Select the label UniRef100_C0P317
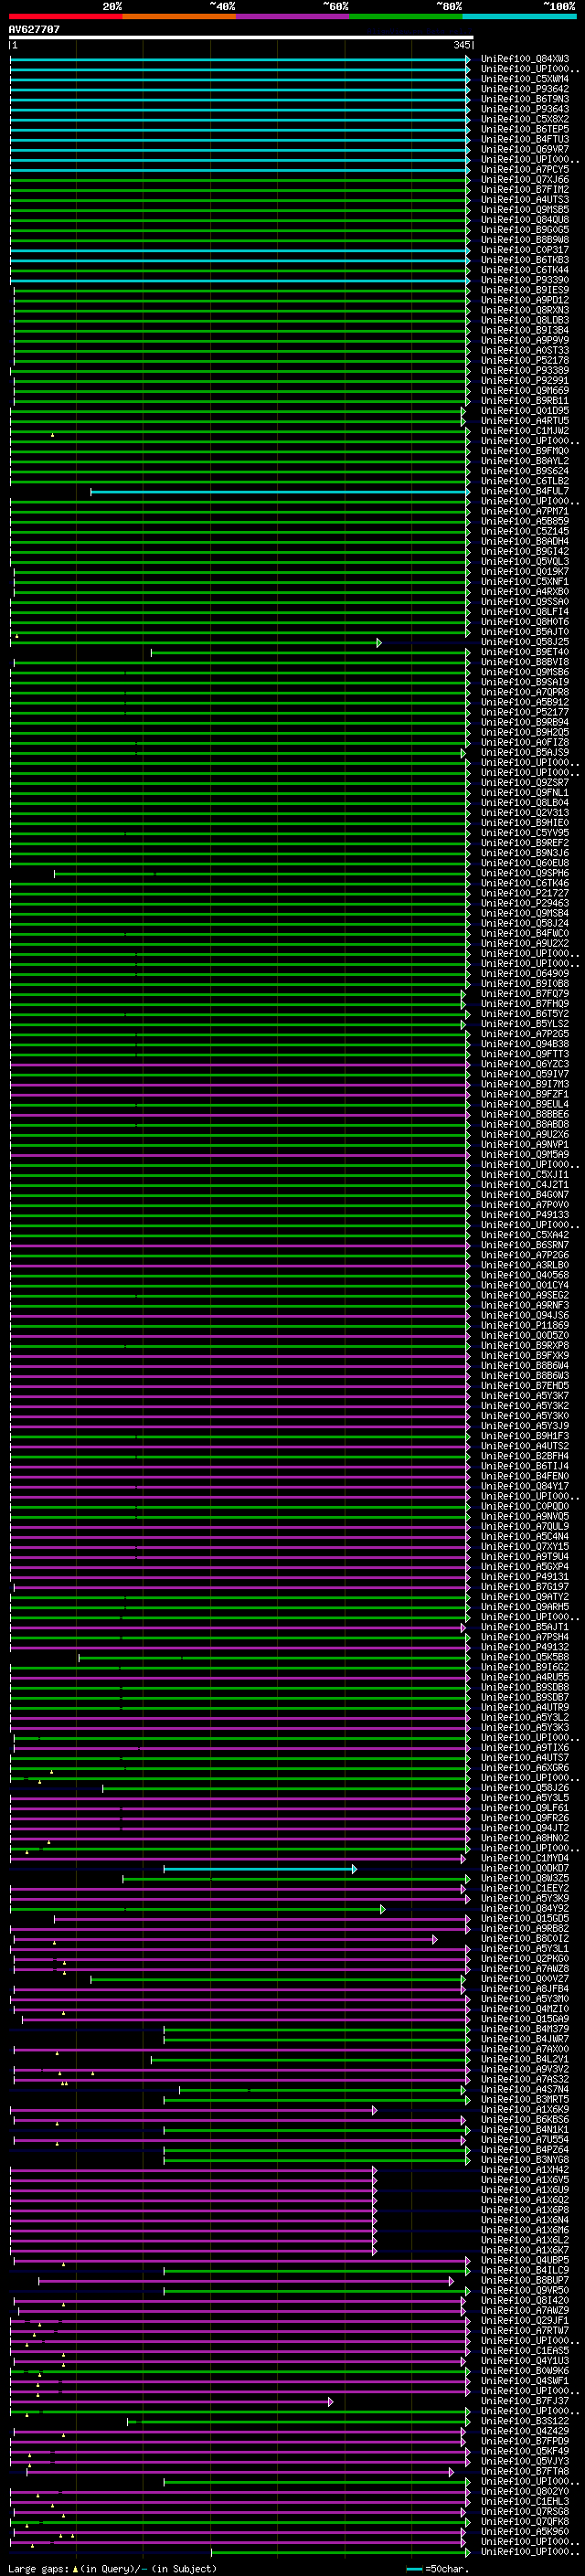 [x=525, y=250]
